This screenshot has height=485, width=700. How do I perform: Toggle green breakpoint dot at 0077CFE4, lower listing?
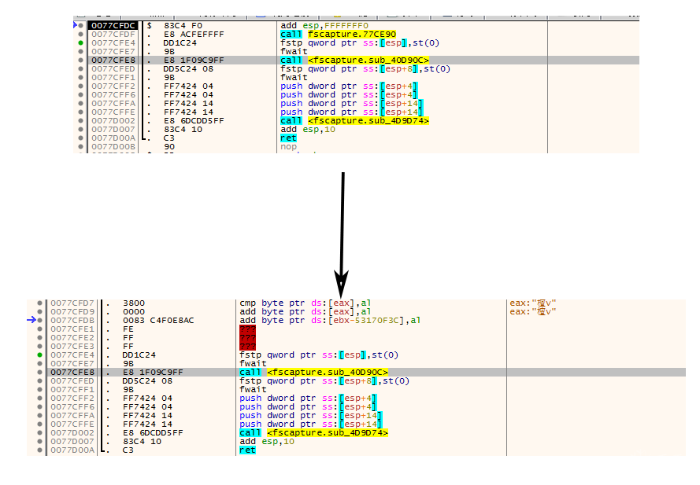pyautogui.click(x=39, y=355)
